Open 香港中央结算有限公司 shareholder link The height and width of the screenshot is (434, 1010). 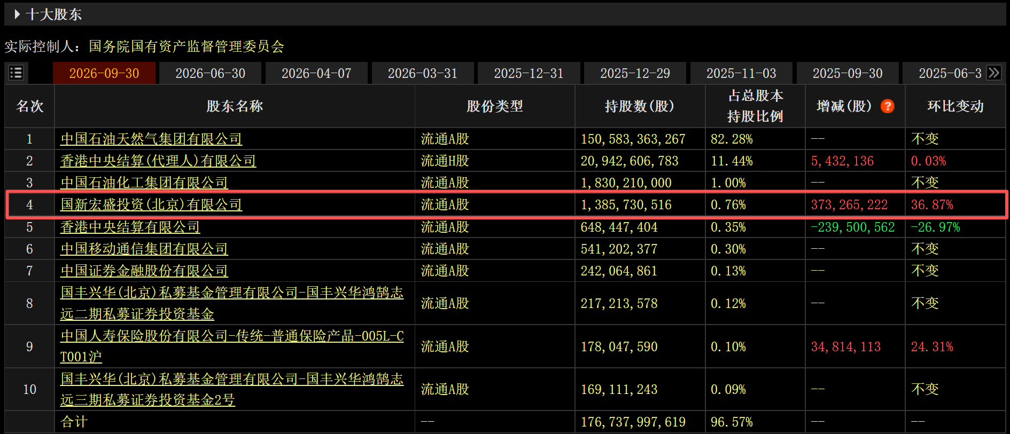(130, 227)
